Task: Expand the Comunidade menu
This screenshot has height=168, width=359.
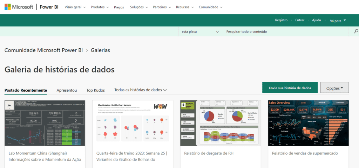Action: pyautogui.click(x=210, y=7)
